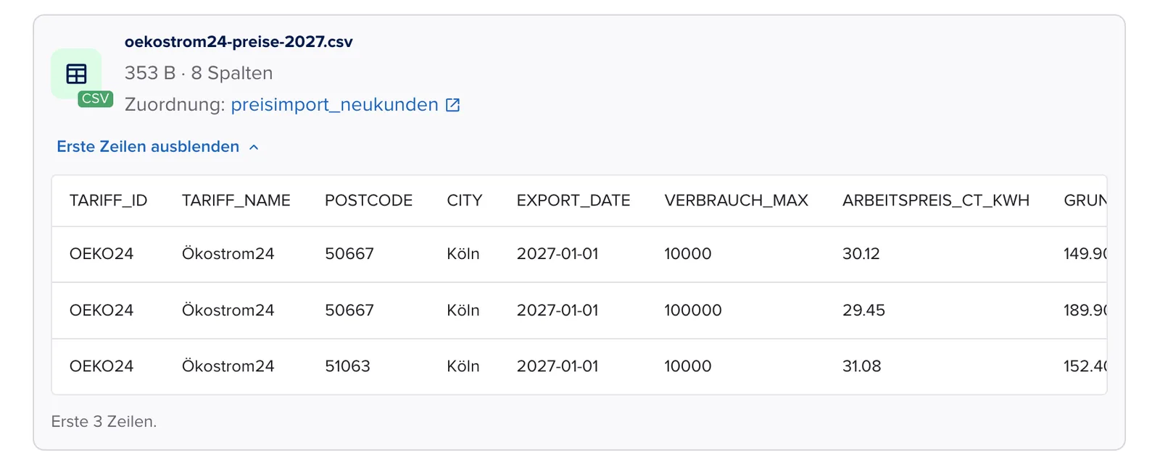Click the POSTCODE column header
Viewport: 1160px width, 461px height.
tap(368, 200)
